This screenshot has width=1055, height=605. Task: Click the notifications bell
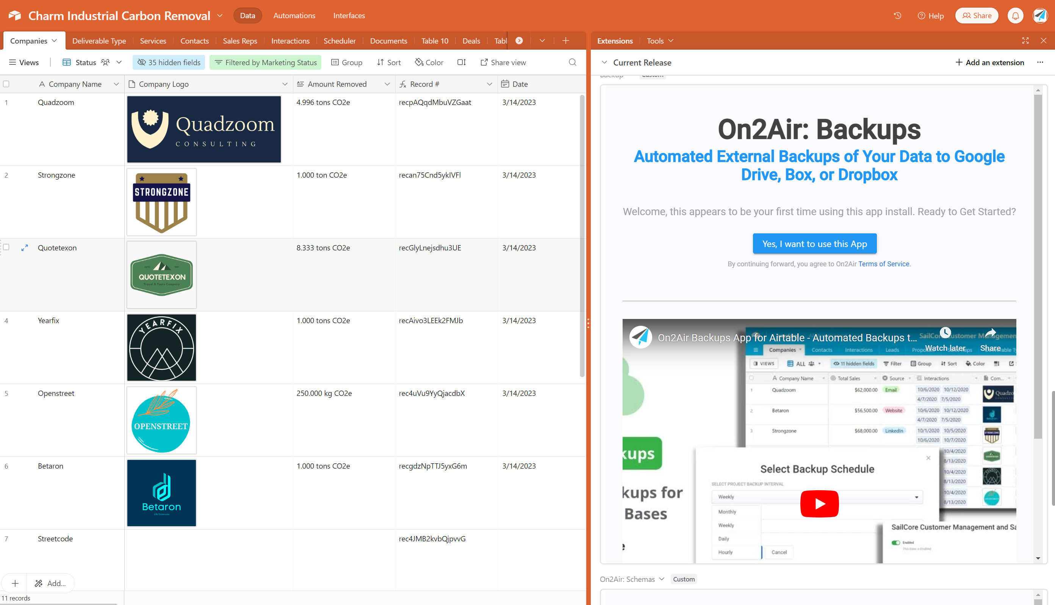tap(1015, 16)
